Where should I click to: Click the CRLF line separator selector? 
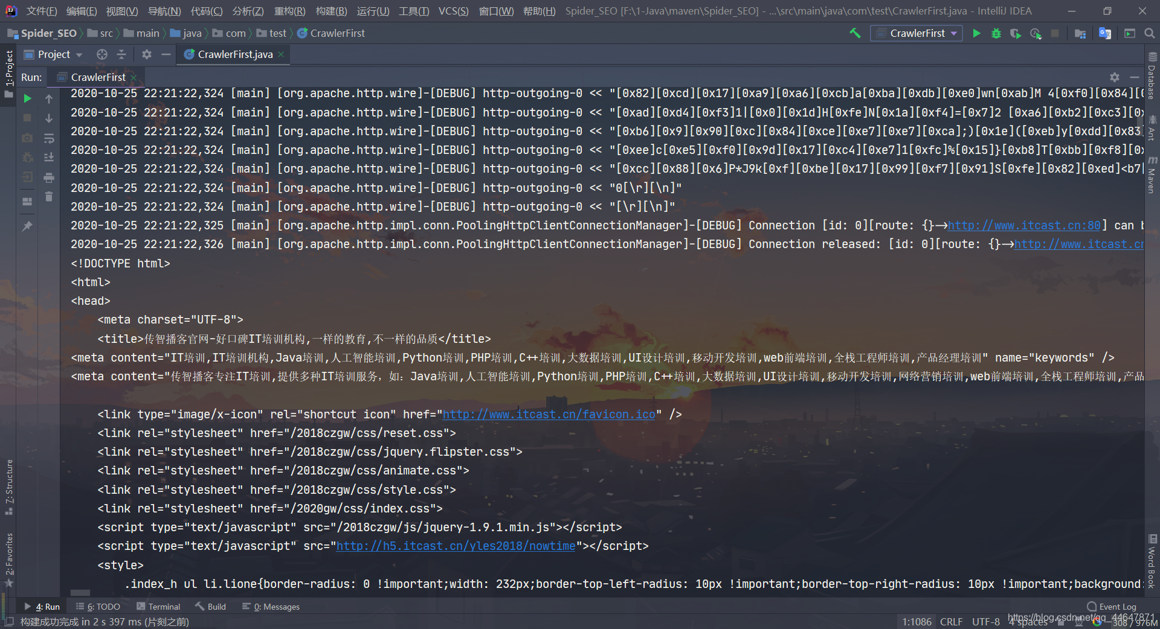pyautogui.click(x=951, y=622)
